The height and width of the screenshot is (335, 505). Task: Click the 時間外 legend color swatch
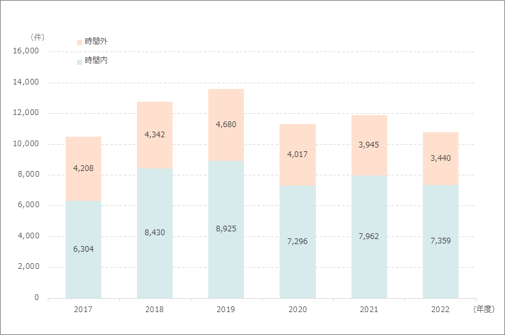[80, 43]
